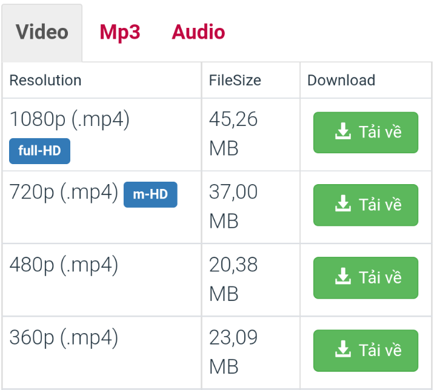
Task: Click the 480p (.mp4) resolution text
Action: 64,265
